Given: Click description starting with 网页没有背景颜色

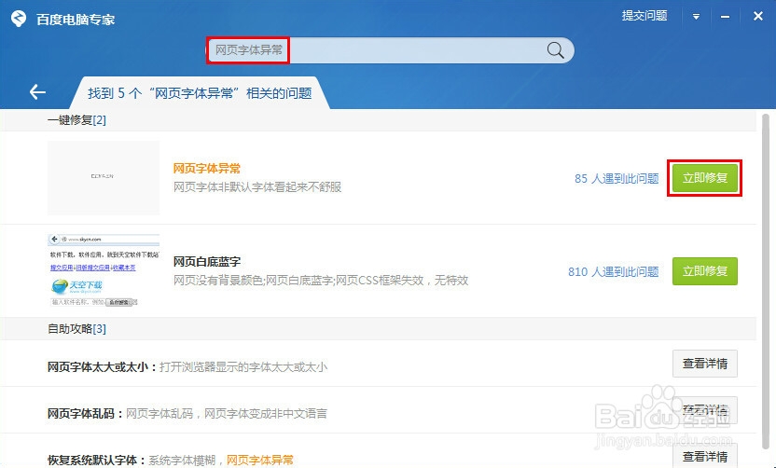Looking at the screenshot, I should 321,281.
